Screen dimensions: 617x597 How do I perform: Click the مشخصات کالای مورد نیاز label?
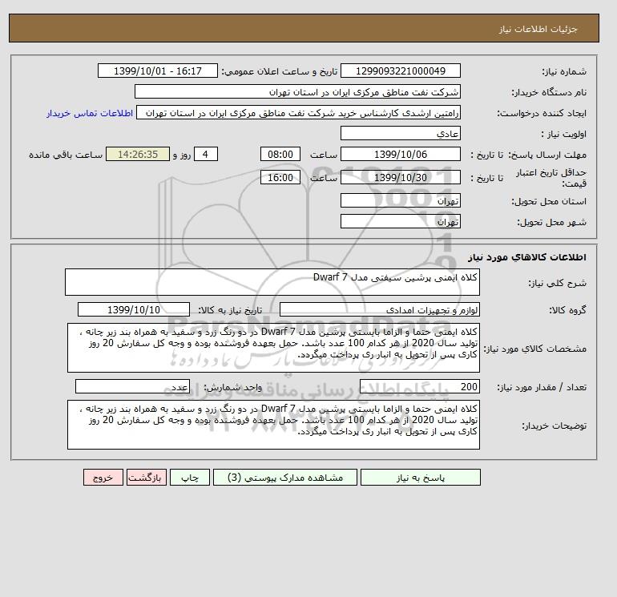[x=534, y=349]
